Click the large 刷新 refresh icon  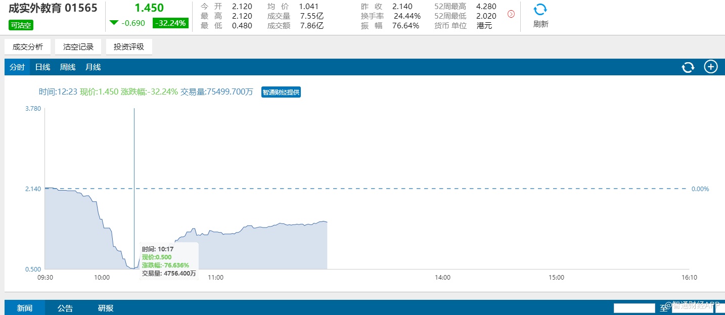click(540, 10)
